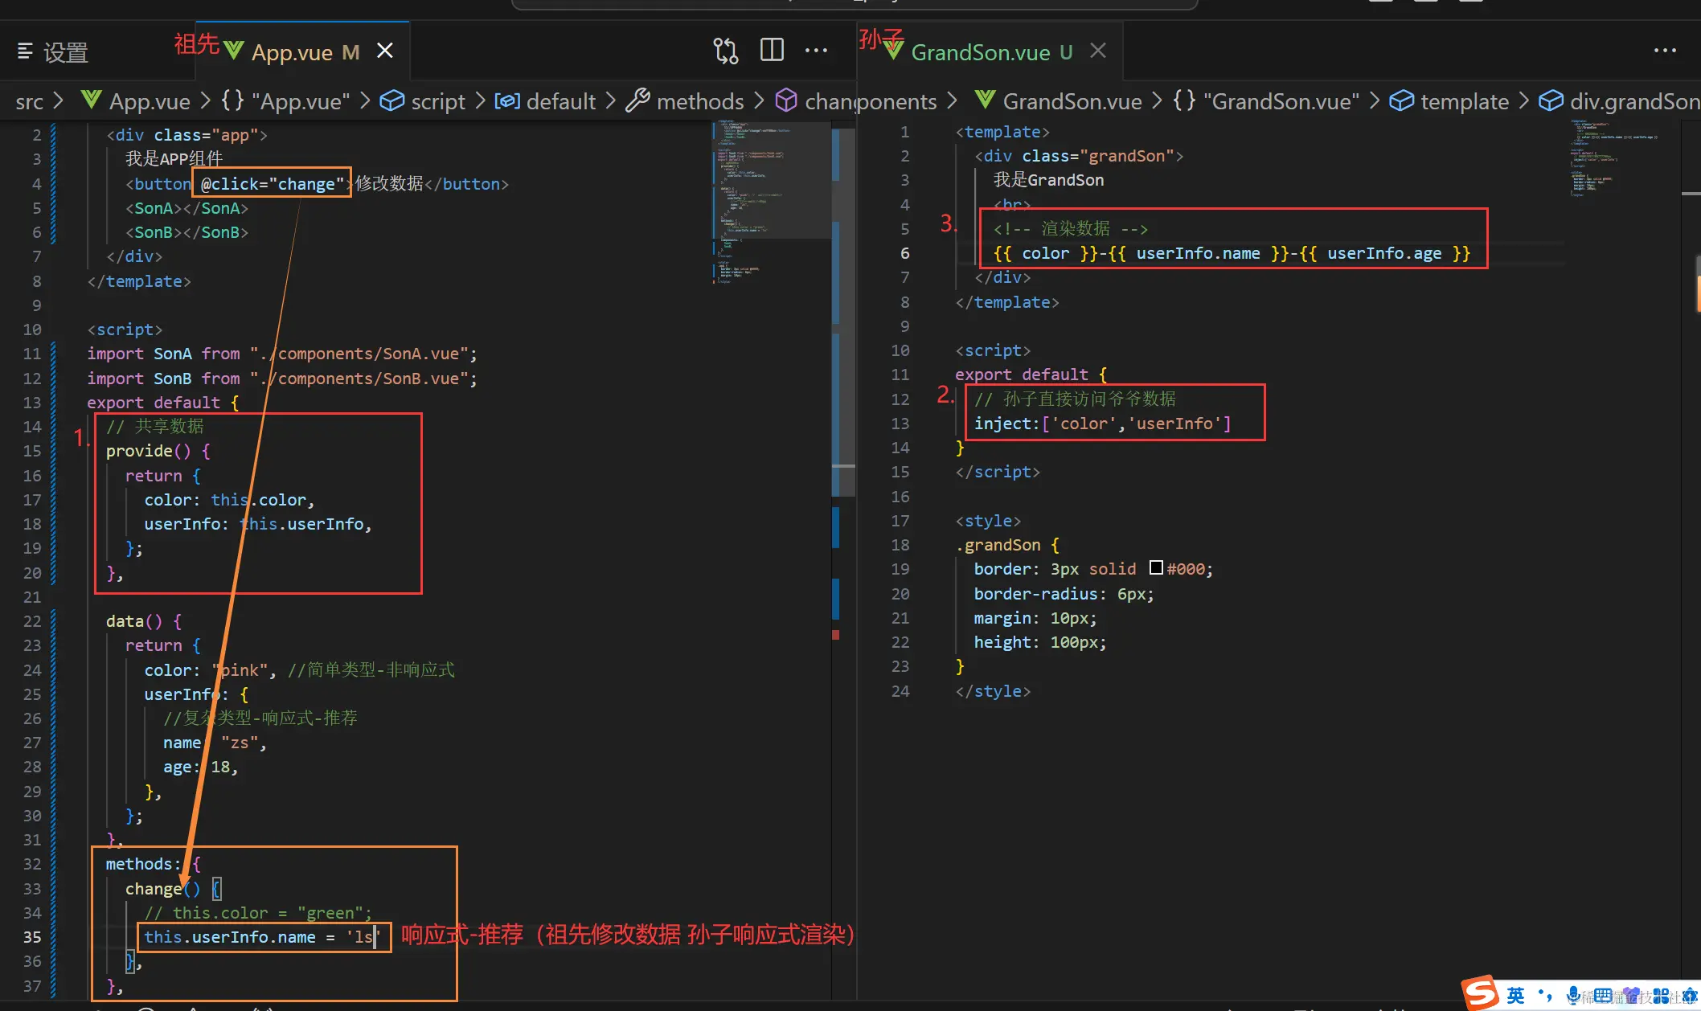Click the cube icon before script breadcrumb
Screen dimensions: 1701x1011
tap(391, 100)
